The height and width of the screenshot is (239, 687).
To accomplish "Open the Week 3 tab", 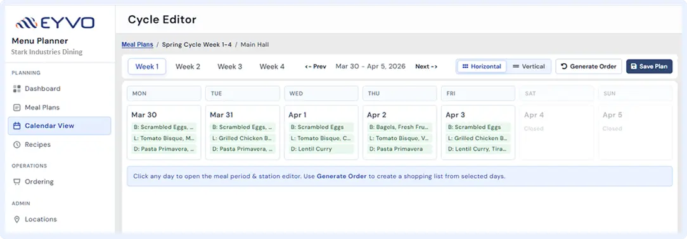I will [229, 66].
